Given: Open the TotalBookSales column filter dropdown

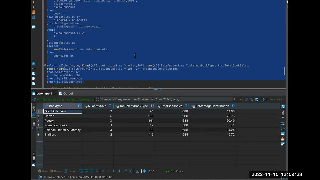Looking at the screenshot, I should 187,106.
